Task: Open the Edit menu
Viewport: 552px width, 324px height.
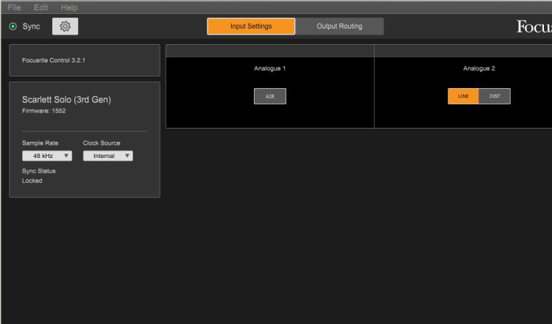Action: point(41,7)
